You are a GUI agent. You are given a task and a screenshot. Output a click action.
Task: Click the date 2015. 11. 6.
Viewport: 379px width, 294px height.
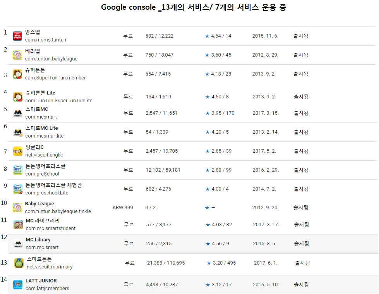(x=266, y=36)
